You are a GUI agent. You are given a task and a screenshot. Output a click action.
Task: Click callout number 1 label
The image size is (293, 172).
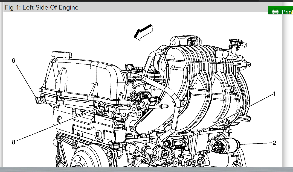click(274, 94)
